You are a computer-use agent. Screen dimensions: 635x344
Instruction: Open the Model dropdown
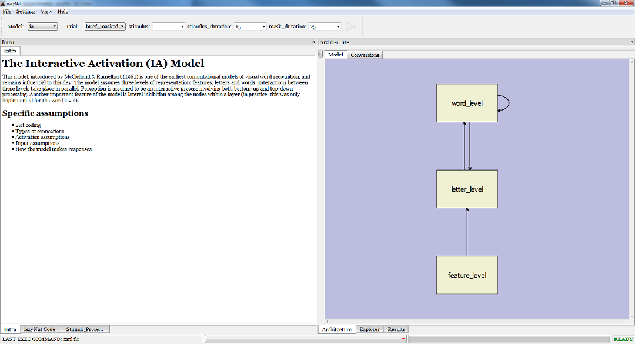pyautogui.click(x=54, y=26)
